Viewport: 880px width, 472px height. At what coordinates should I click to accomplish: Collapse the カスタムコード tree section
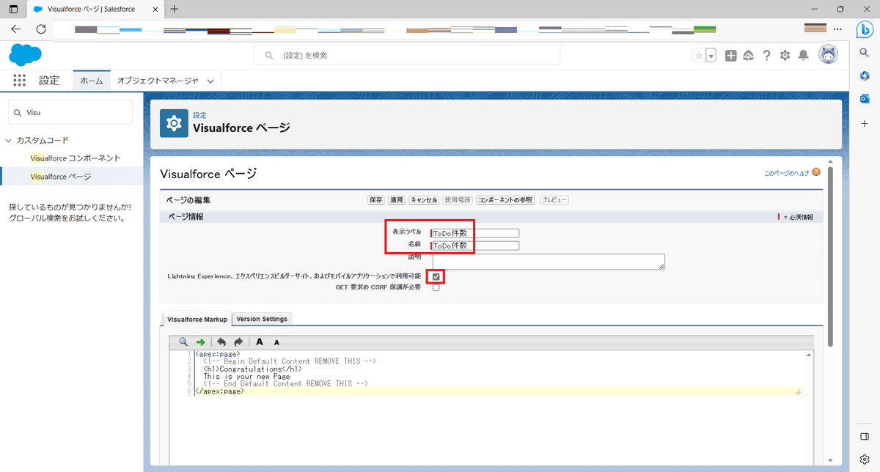pyautogui.click(x=8, y=140)
